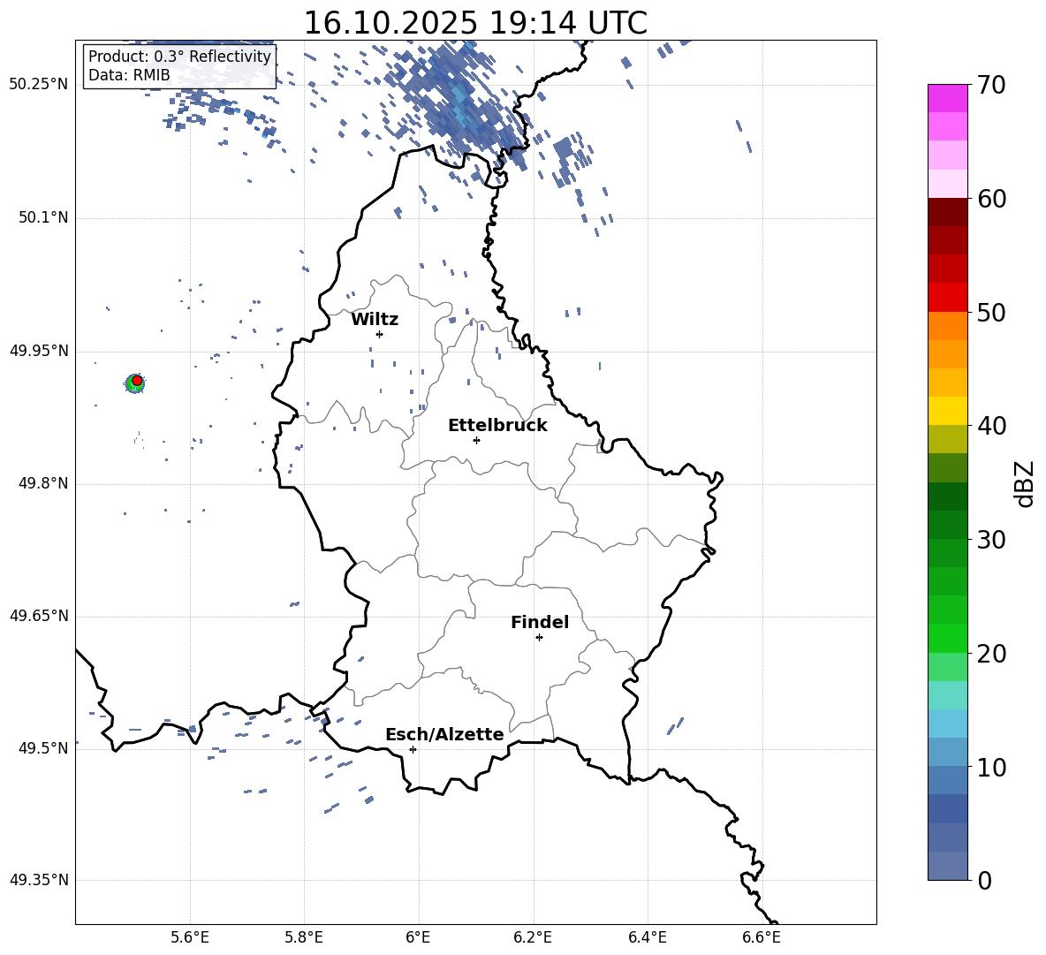Select the Ettelbruck city label
Viewport: 1046px width, 955px height.
(497, 426)
